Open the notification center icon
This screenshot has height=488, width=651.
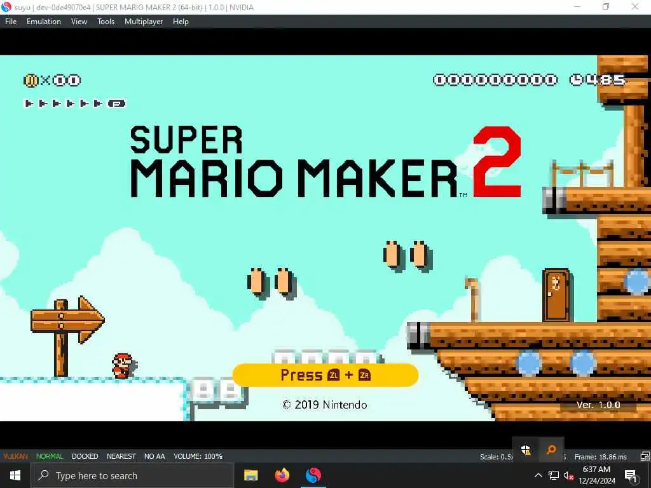631,475
